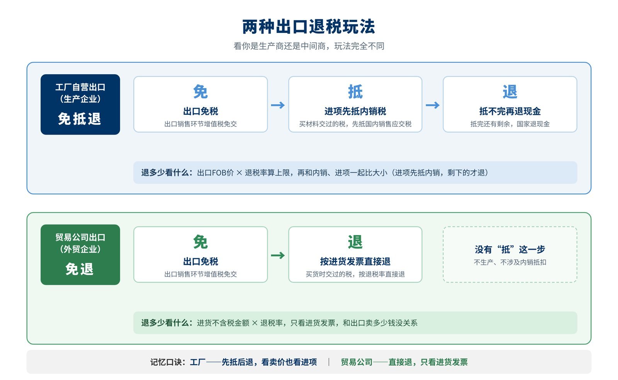Screen dimensions: 618x380
Task: Click the blue "免" character in the factory row
Action: [200, 92]
